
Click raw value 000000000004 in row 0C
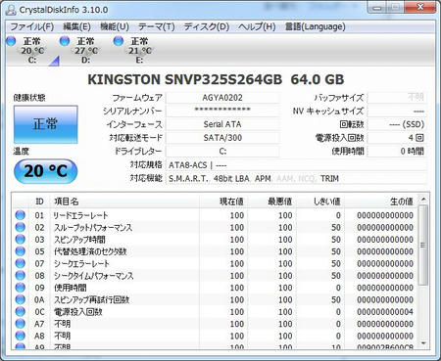385,312
